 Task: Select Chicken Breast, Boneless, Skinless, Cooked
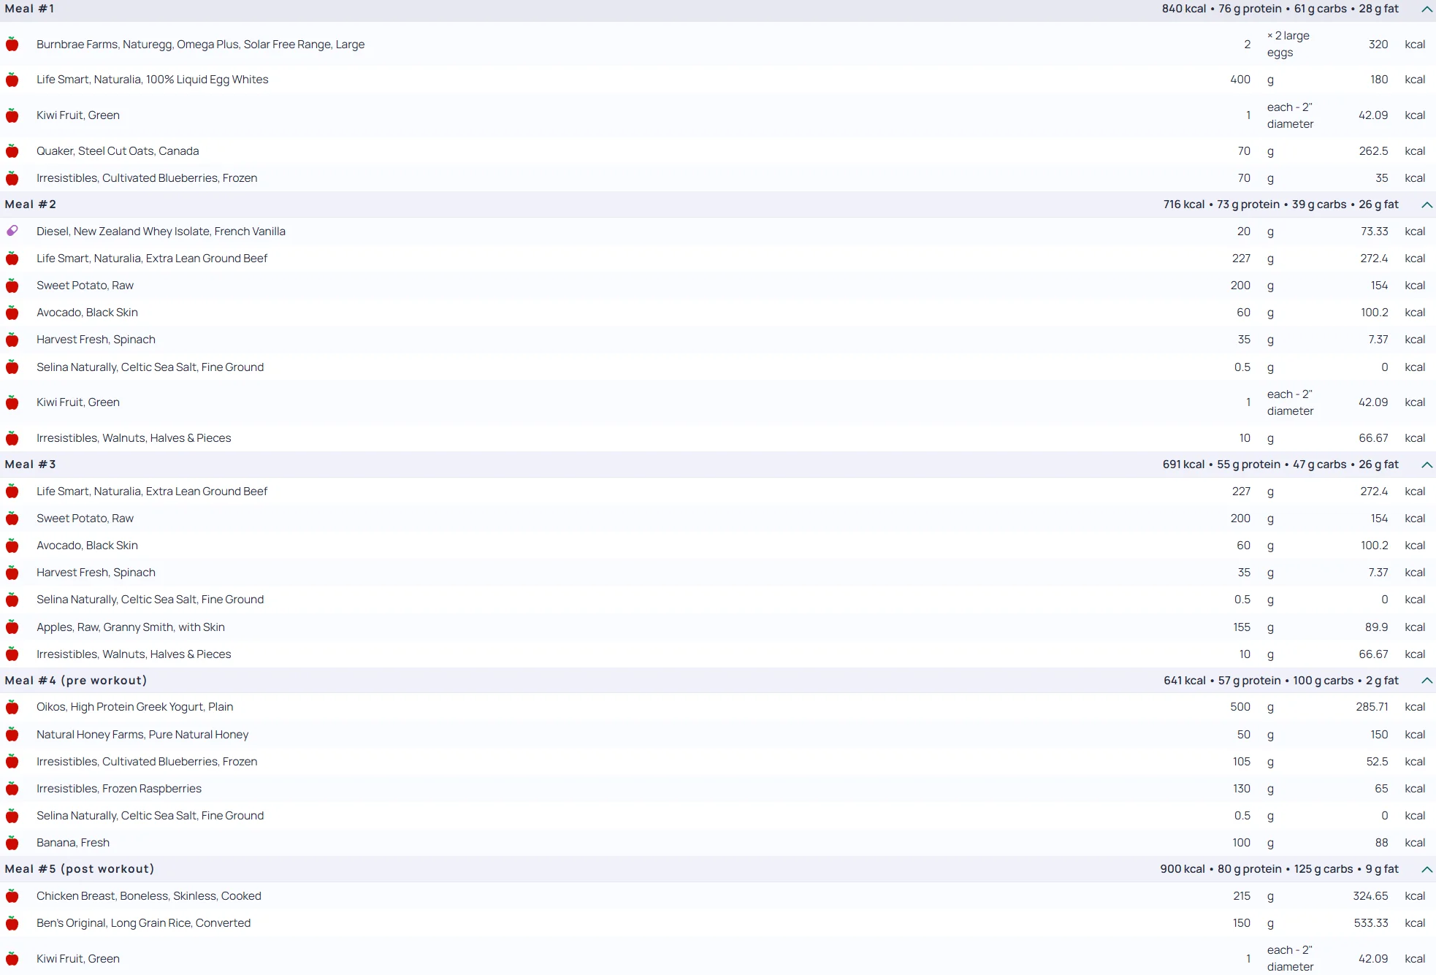click(149, 896)
